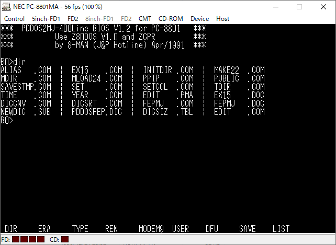Click the DICSIZ .TBL file entry
Screen dimensions: 336x245
(168, 112)
